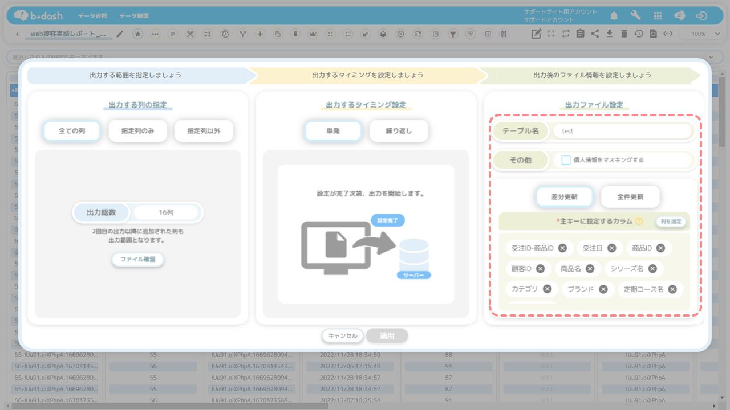Remove the 受注ID-商品ID key chip
Image resolution: width=730 pixels, height=410 pixels.
pos(562,248)
